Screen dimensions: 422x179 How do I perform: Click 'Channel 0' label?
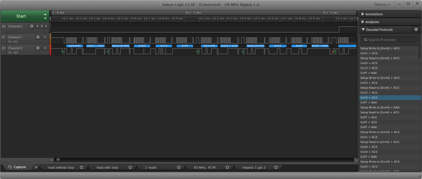15,26
